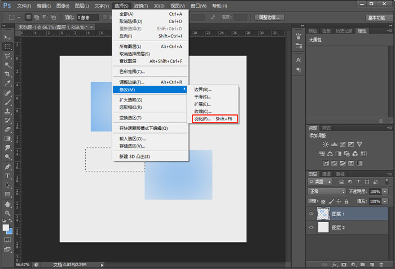
Task: Click the delete layer trash icon
Action: 381,264
